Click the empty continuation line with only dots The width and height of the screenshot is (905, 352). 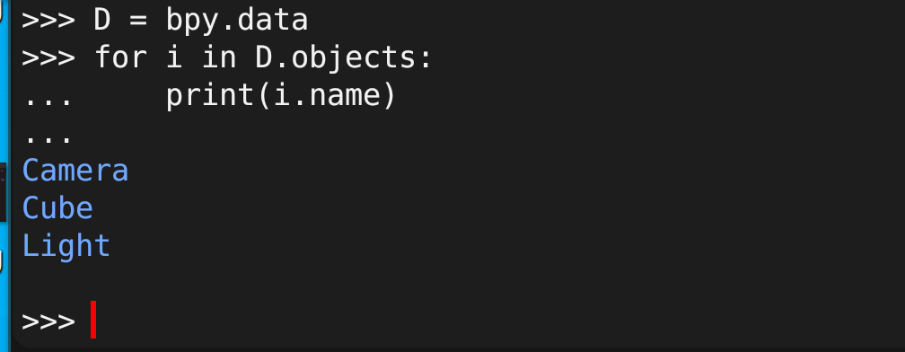pos(48,138)
